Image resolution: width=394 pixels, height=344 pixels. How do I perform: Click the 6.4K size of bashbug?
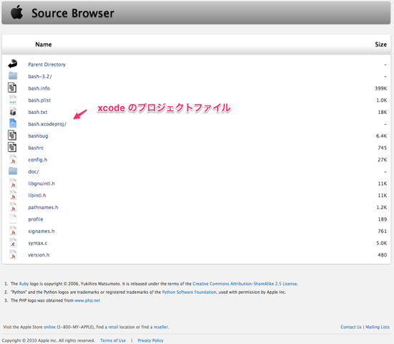(381, 135)
